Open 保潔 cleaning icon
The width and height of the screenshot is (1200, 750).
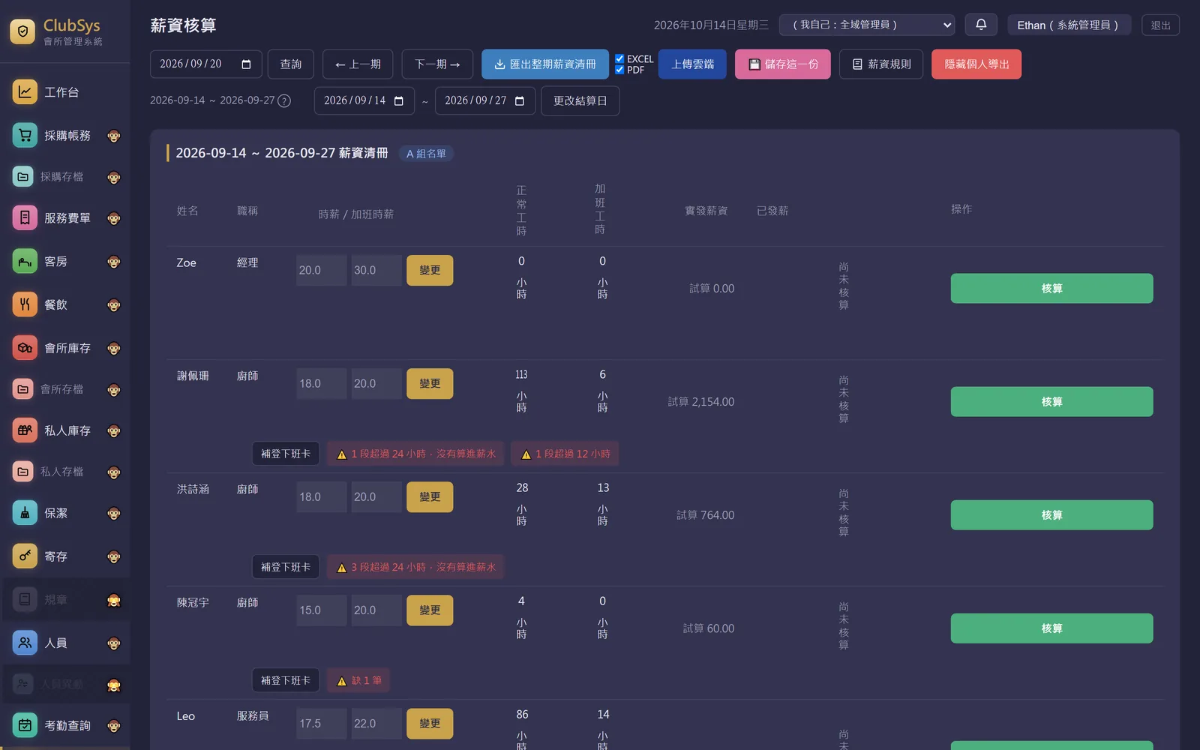[25, 513]
